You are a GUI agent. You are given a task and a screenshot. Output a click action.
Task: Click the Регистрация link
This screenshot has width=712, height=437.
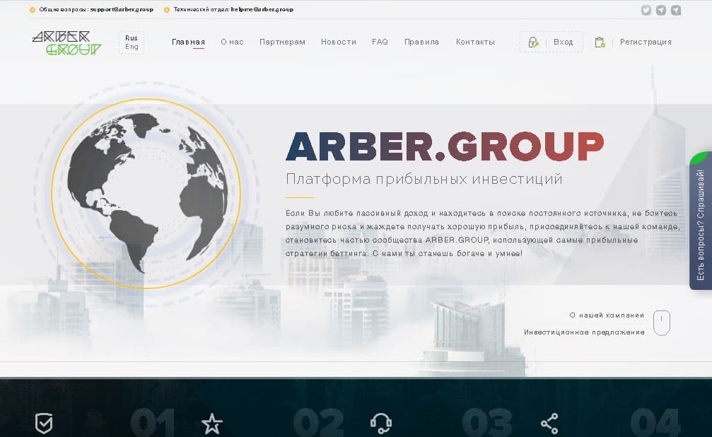click(x=646, y=42)
